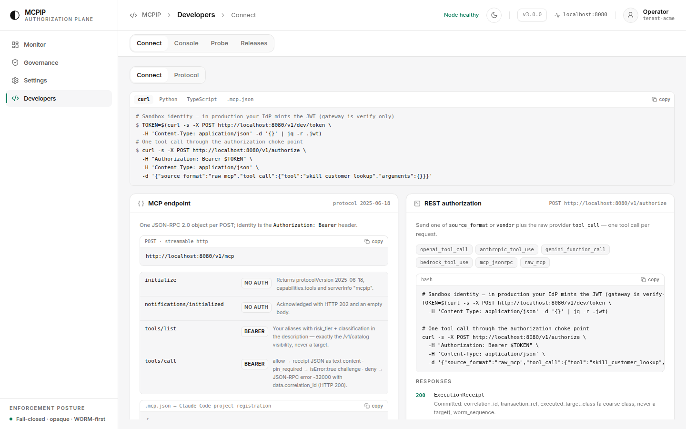Viewport: 686px width, 429px height.
Task: Click the terminal icon beside REST authorization
Action: pos(417,204)
